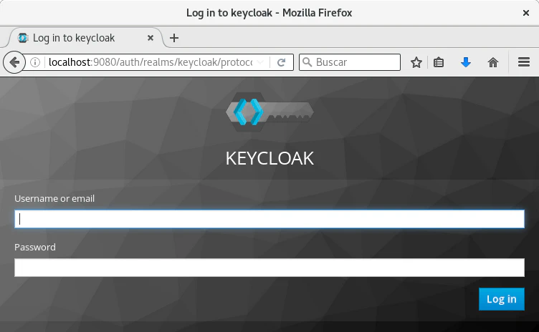The height and width of the screenshot is (332, 539).
Task: Click the Buscar search box
Action: pos(356,63)
